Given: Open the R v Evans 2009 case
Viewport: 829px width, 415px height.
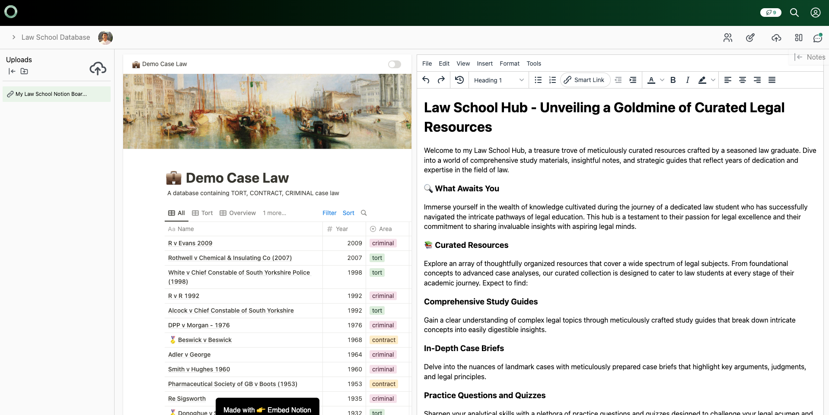Looking at the screenshot, I should pos(190,243).
